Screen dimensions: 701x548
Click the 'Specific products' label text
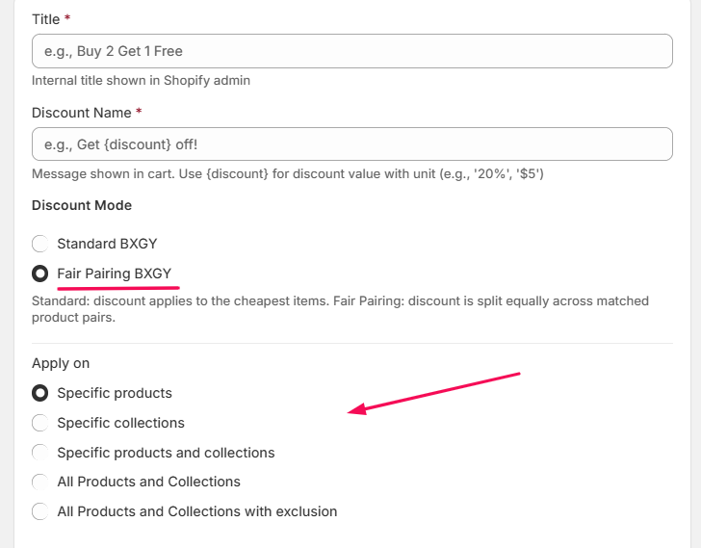pyautogui.click(x=115, y=393)
